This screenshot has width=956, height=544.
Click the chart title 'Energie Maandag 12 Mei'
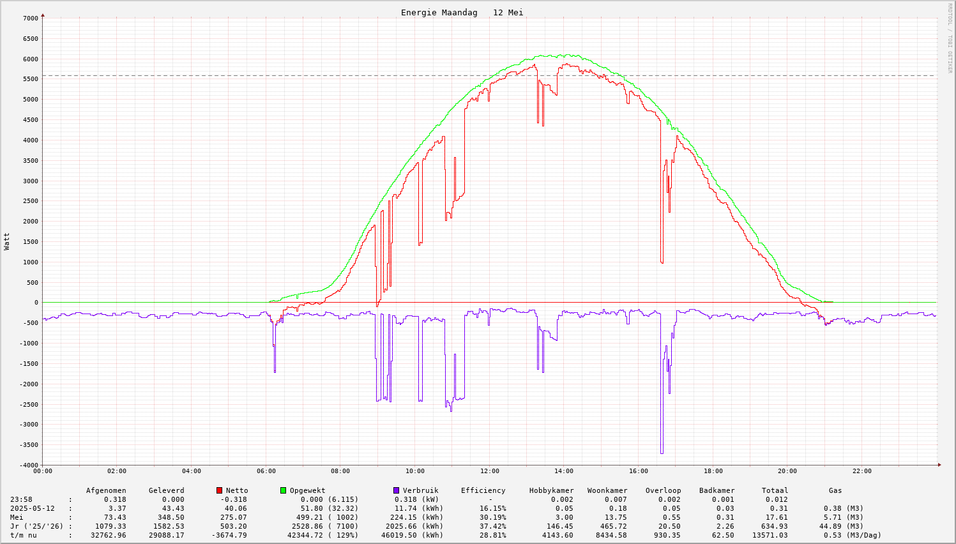pos(462,13)
